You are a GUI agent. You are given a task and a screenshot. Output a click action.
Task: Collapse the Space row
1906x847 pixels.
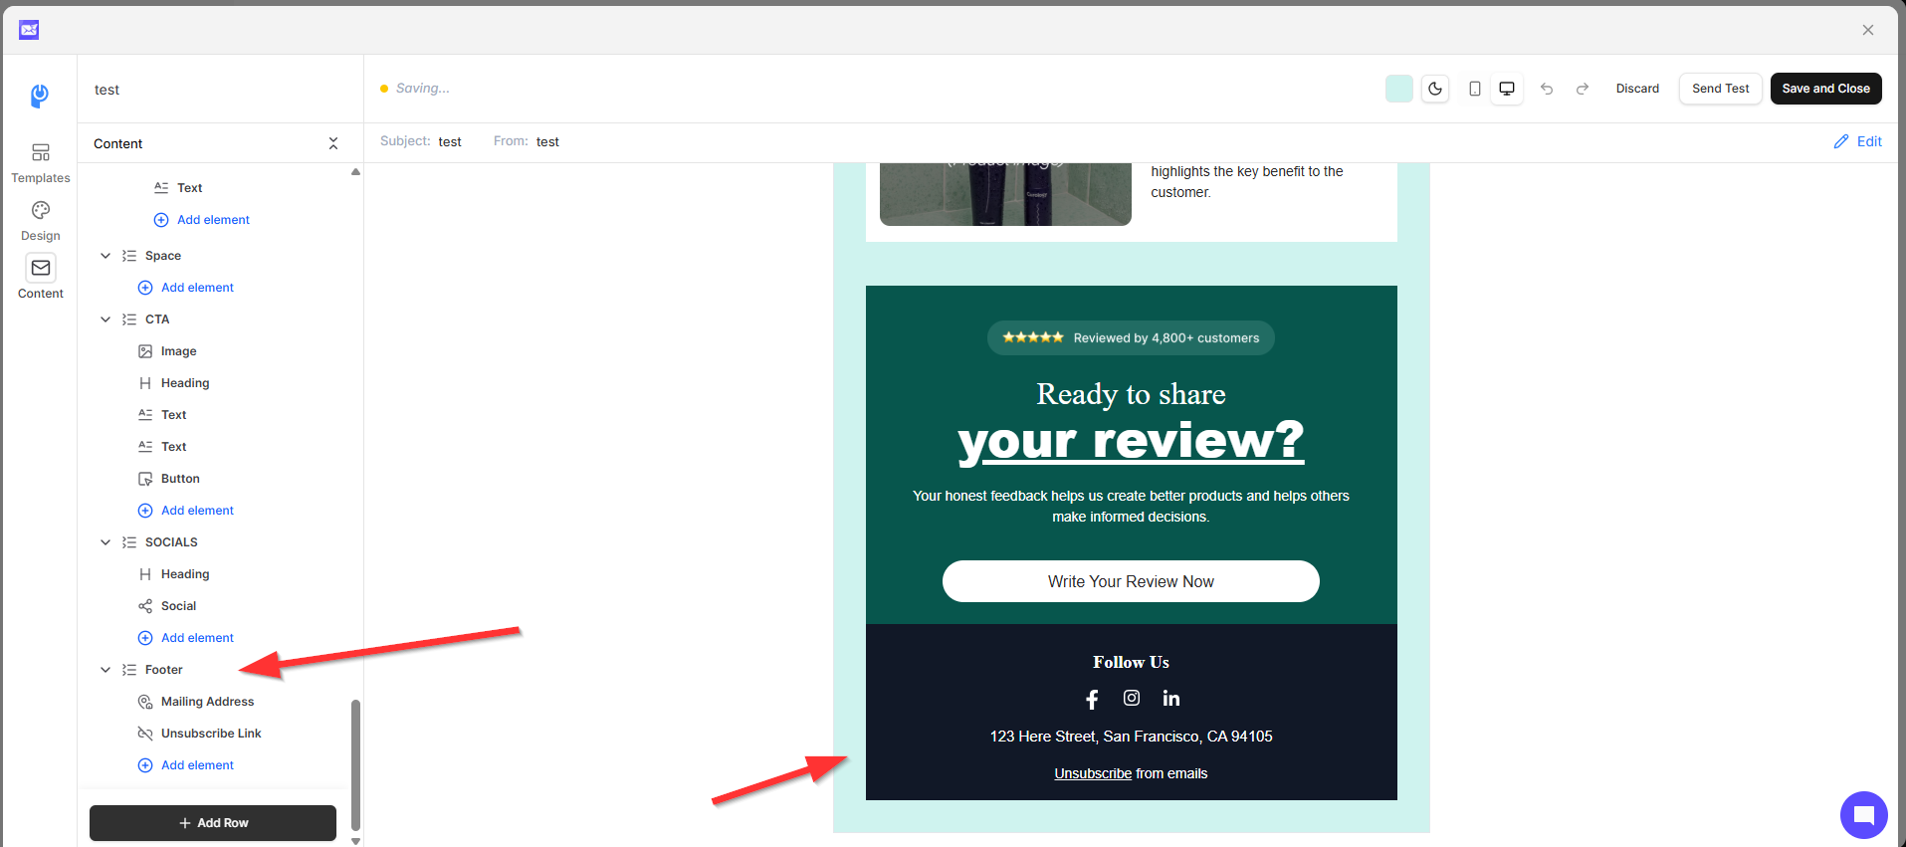point(106,256)
